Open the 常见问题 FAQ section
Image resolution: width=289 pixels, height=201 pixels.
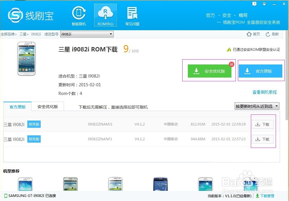(x=132, y=16)
